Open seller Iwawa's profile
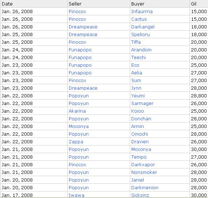Image resolution: width=208 pixels, height=198 pixels. tap(76, 195)
